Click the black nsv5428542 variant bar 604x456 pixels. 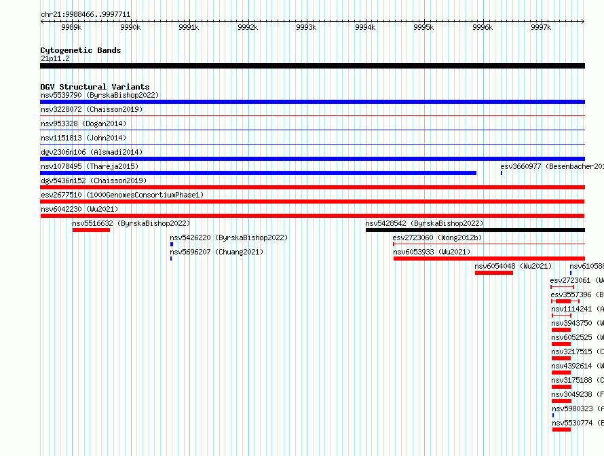pyautogui.click(x=475, y=230)
